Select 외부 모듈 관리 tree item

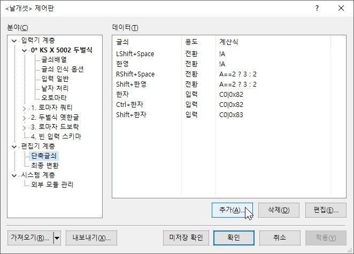pos(52,184)
